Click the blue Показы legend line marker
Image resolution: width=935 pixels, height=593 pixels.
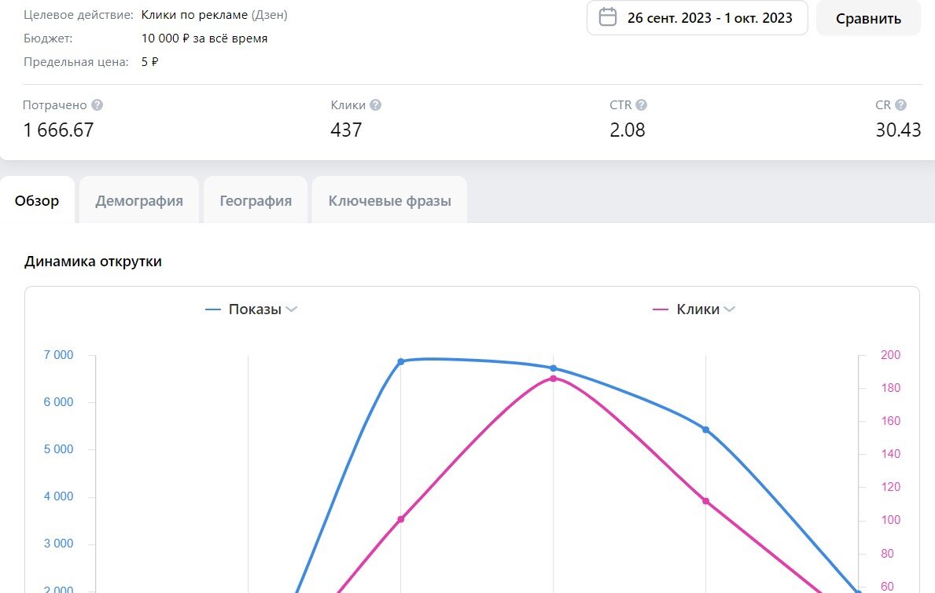[x=213, y=309]
